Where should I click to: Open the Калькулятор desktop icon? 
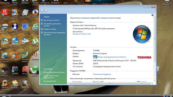click(x=25, y=14)
